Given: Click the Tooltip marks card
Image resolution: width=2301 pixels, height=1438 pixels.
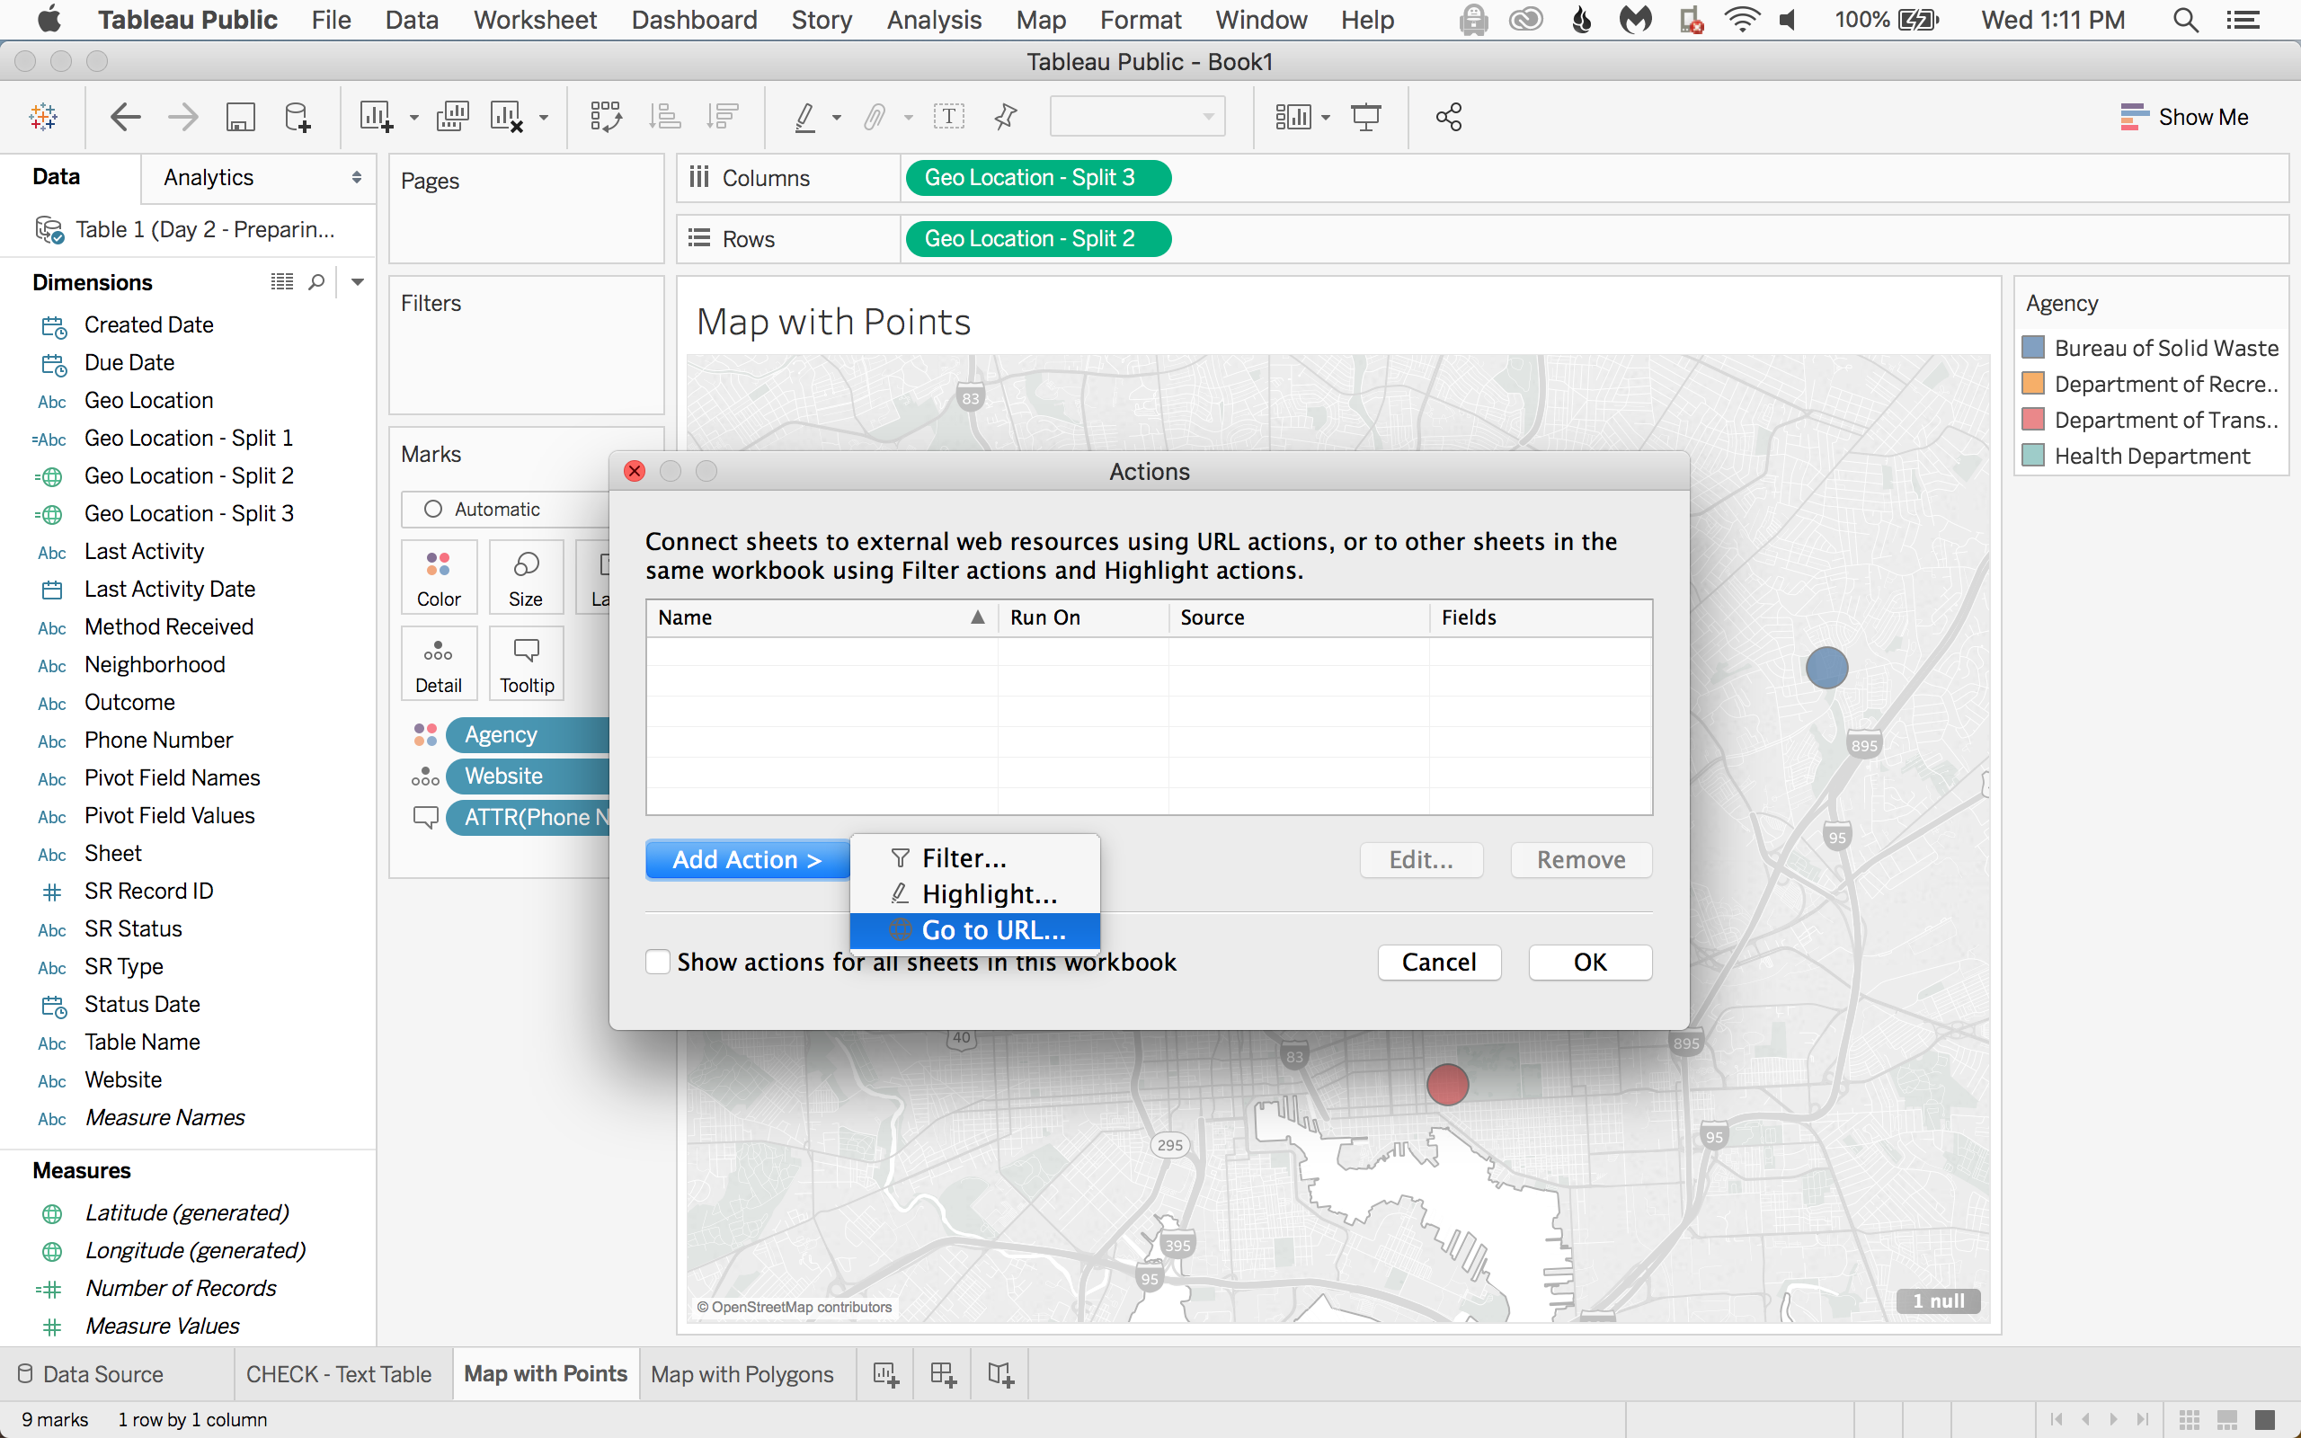Looking at the screenshot, I should tap(527, 664).
